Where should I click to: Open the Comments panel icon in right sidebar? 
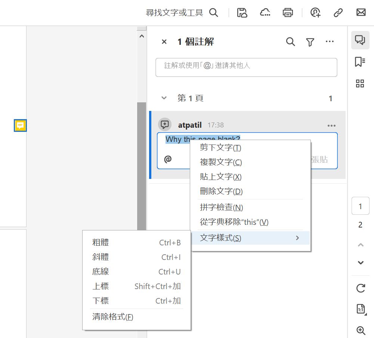tap(360, 40)
